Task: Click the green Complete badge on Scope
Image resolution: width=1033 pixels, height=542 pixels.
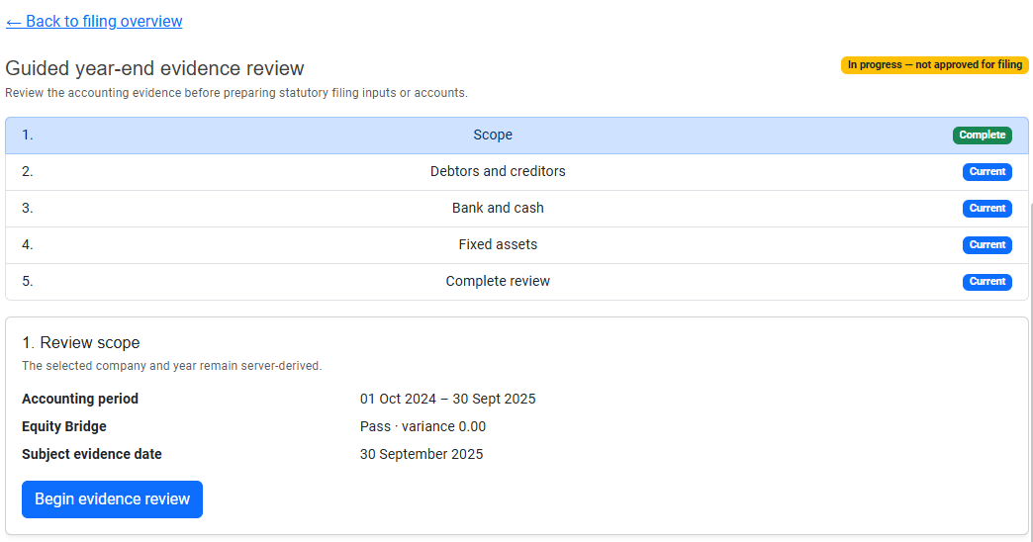Action: 982,135
